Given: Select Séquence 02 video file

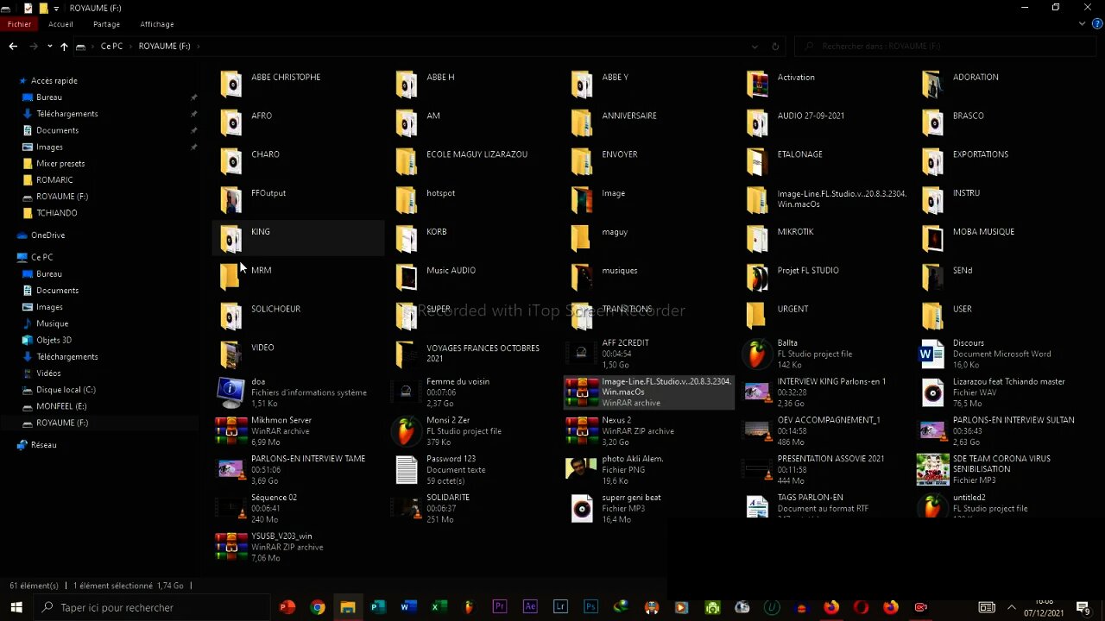Looking at the screenshot, I should click(x=230, y=508).
